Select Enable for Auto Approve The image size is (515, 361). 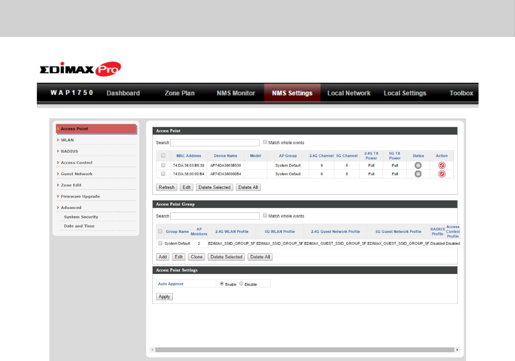pyautogui.click(x=222, y=284)
